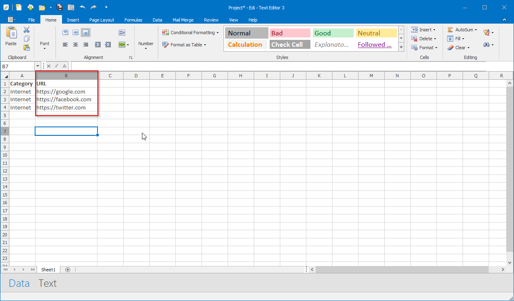Viewport: 514px width, 301px height.
Task: Open Find binoculars menu
Action: click(x=488, y=45)
